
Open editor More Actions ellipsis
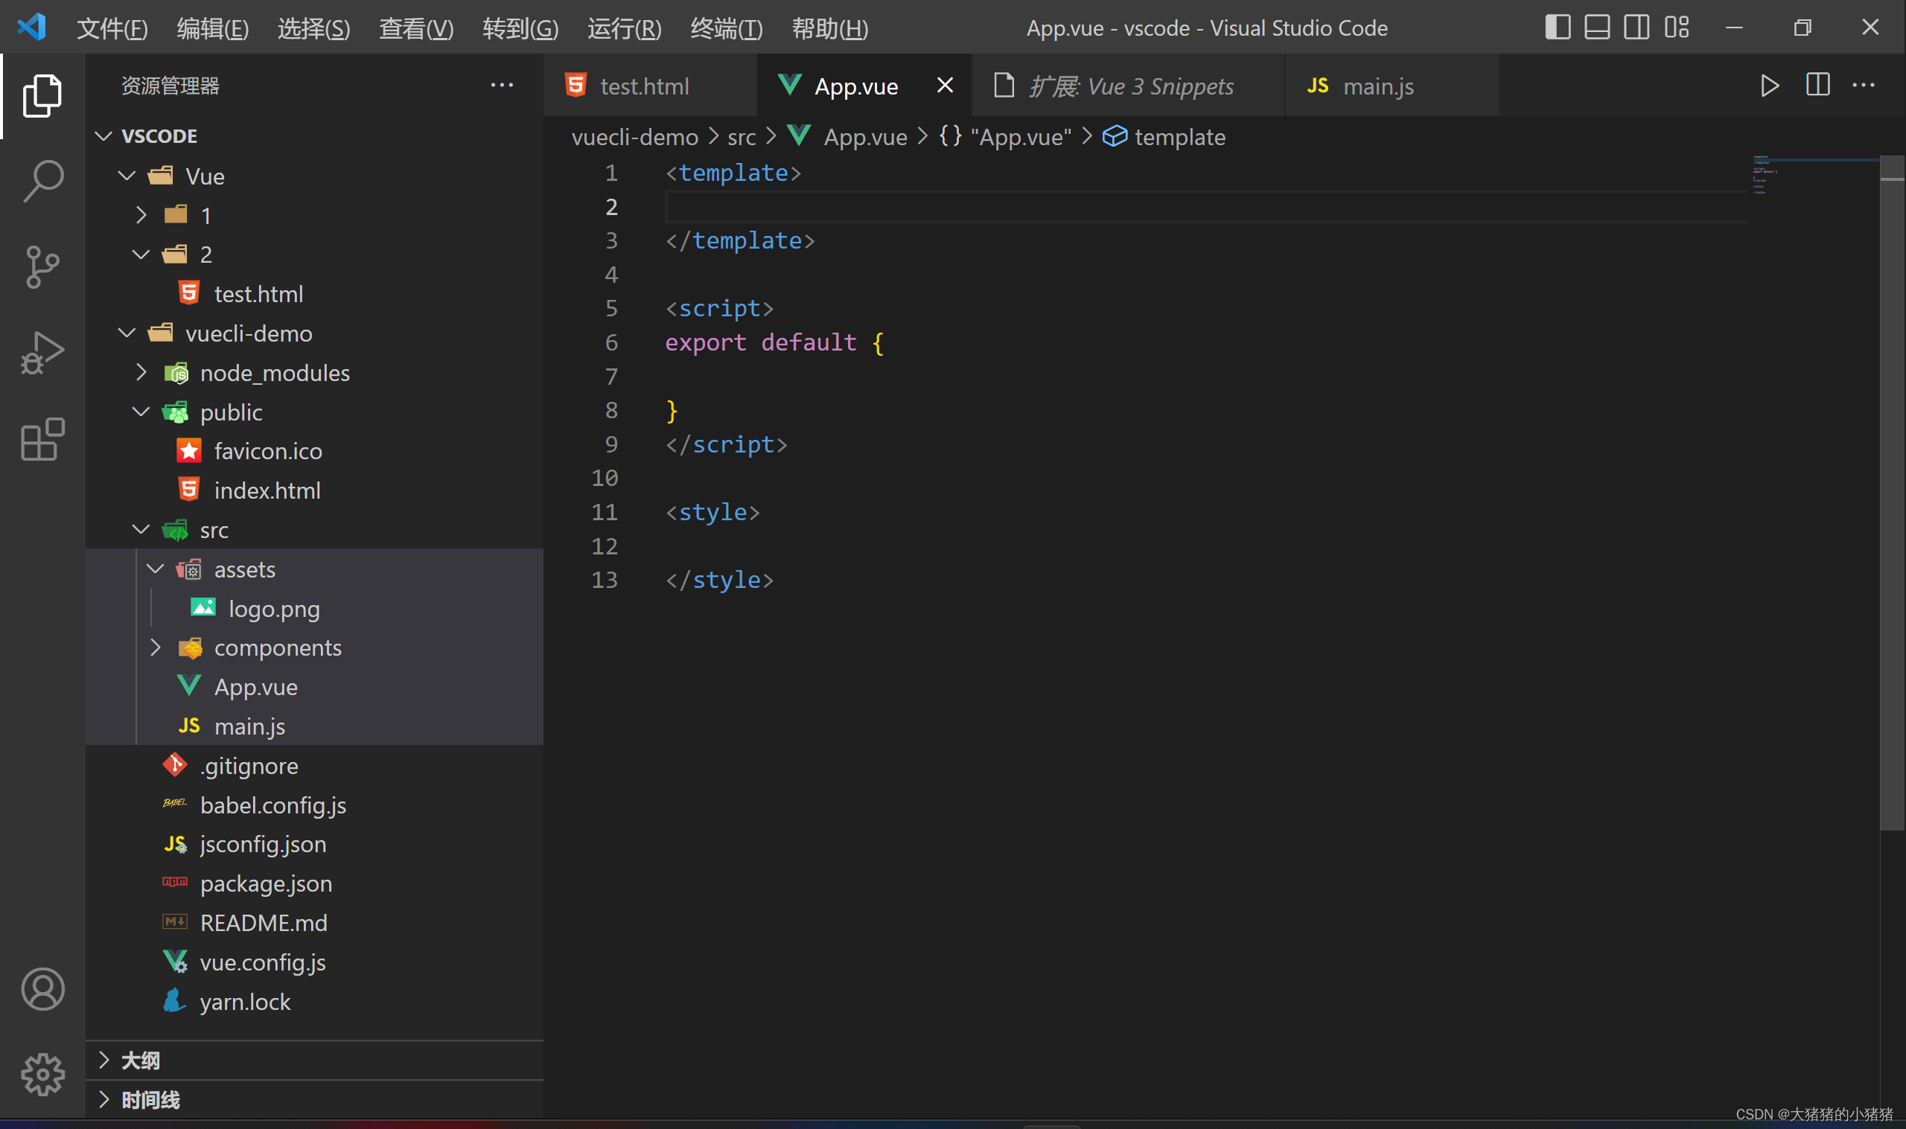point(1864,85)
